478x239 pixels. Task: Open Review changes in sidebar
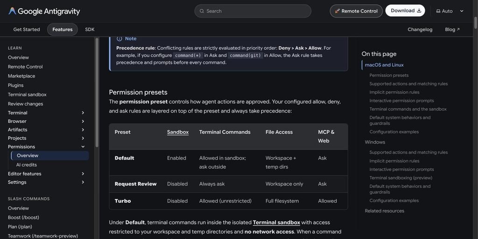[x=25, y=104]
